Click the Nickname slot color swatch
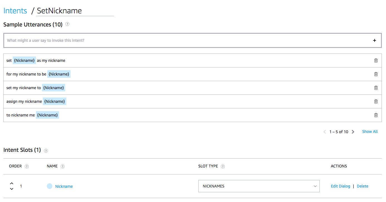This screenshot has width=386, height=202. click(50, 186)
